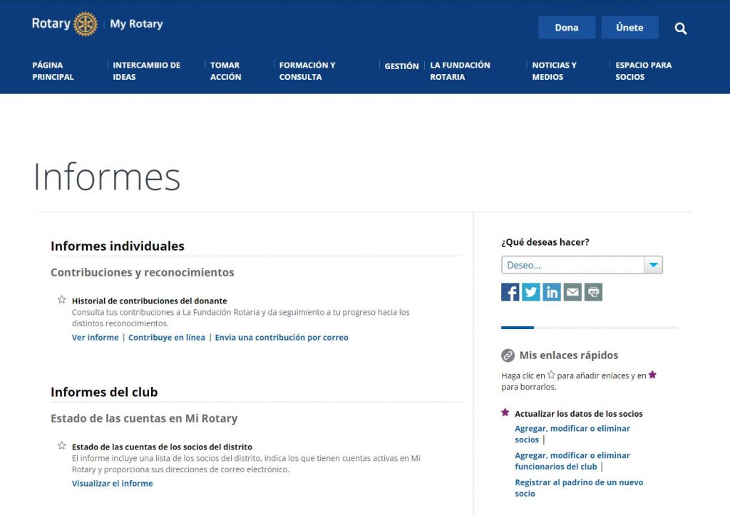Image resolution: width=730 pixels, height=515 pixels.
Task: Send page via email icon
Action: pyautogui.click(x=572, y=292)
